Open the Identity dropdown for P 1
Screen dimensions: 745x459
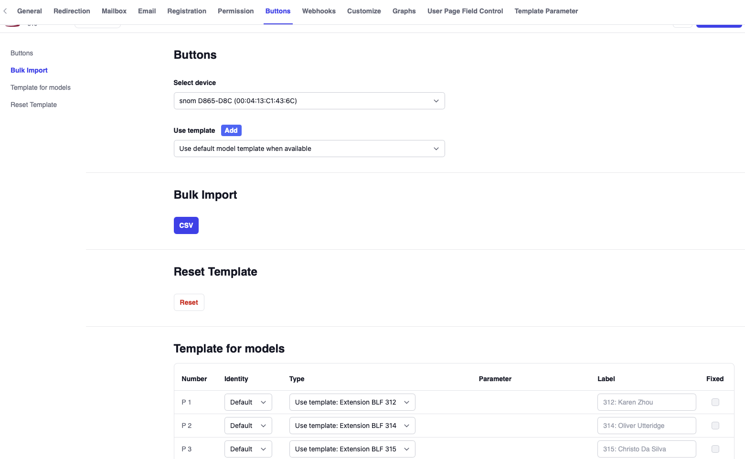click(x=248, y=402)
